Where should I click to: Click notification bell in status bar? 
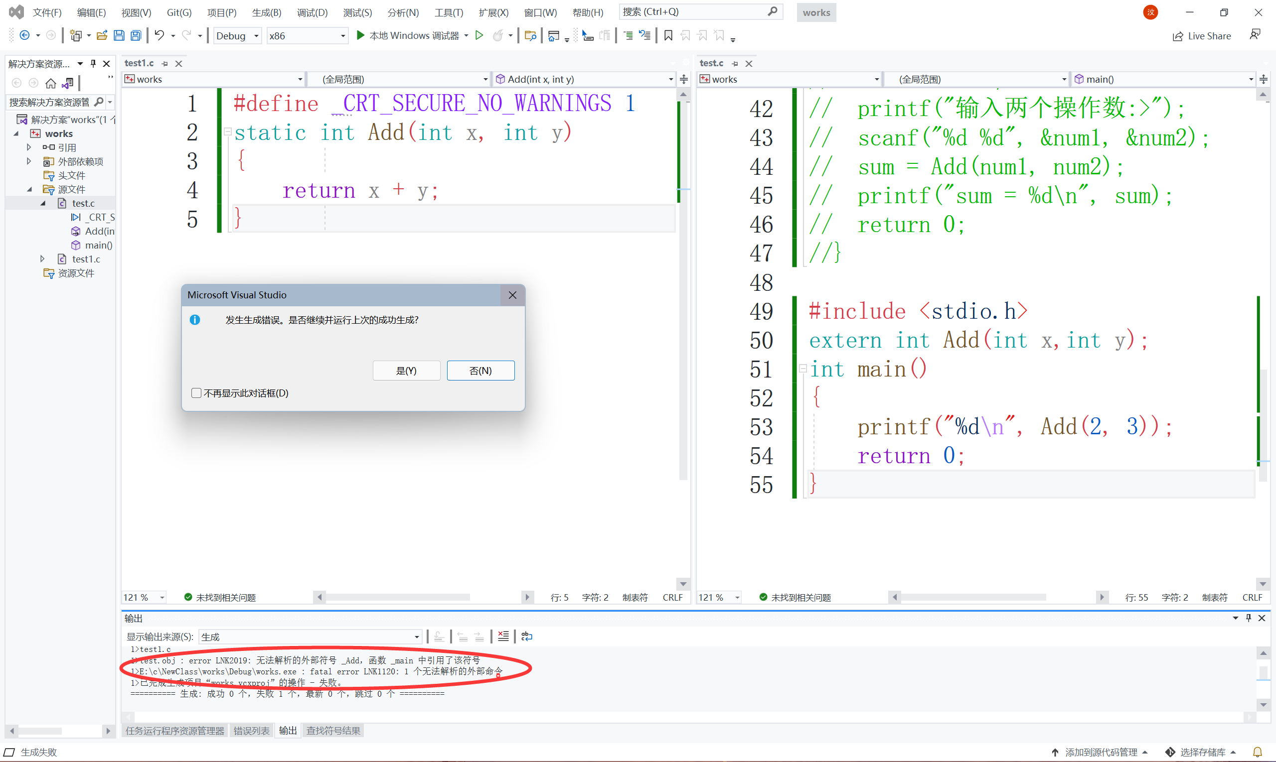(x=1257, y=752)
